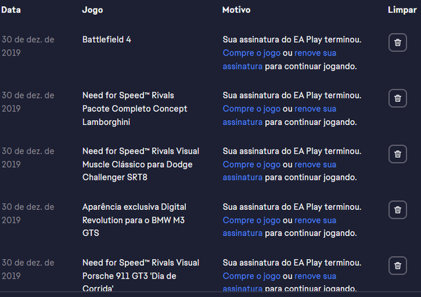
Task: Click trash icon for Lamborghini Concept pack row
Action: tap(398, 98)
